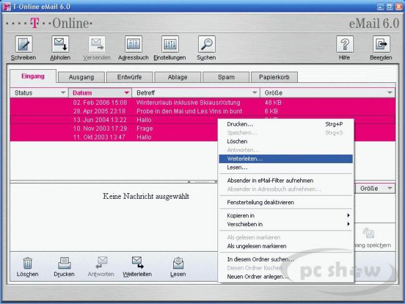Click the Suchen magnifier icon

[x=207, y=44]
